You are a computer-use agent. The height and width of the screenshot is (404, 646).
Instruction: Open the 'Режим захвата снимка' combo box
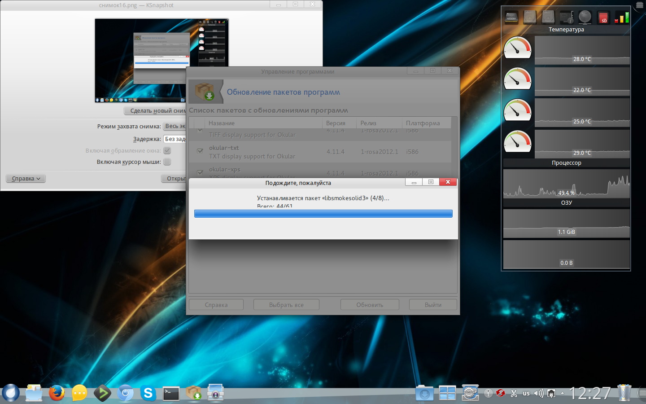pyautogui.click(x=175, y=126)
